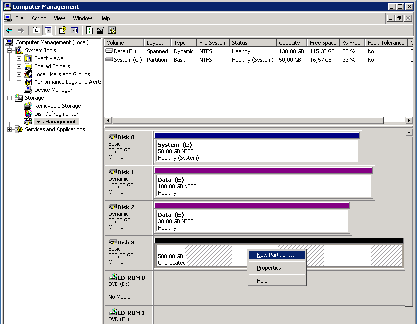Click the Disk 1 drive icon
417x324 pixels.
113,172
